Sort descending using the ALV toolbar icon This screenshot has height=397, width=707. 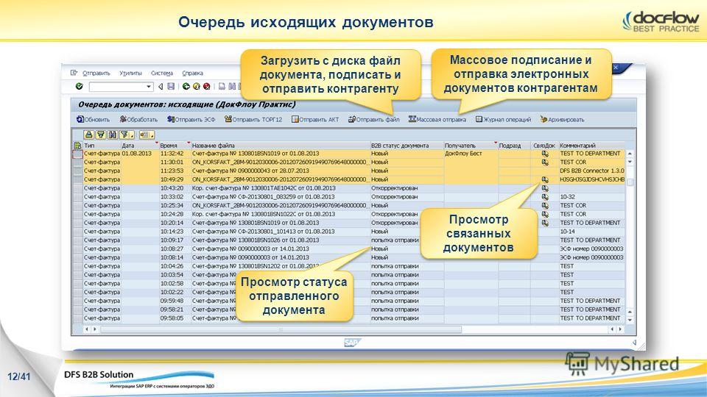click(101, 135)
